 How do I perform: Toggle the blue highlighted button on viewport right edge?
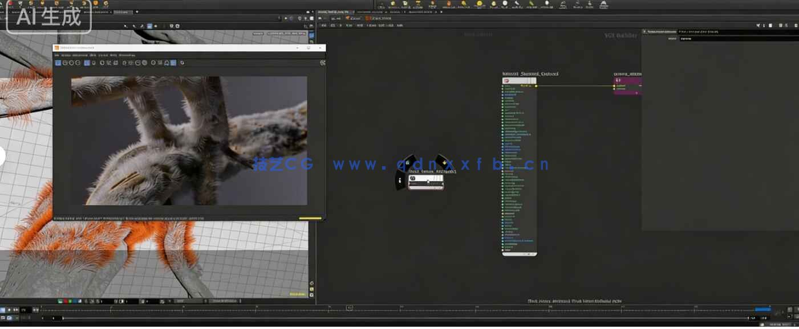coord(311,35)
